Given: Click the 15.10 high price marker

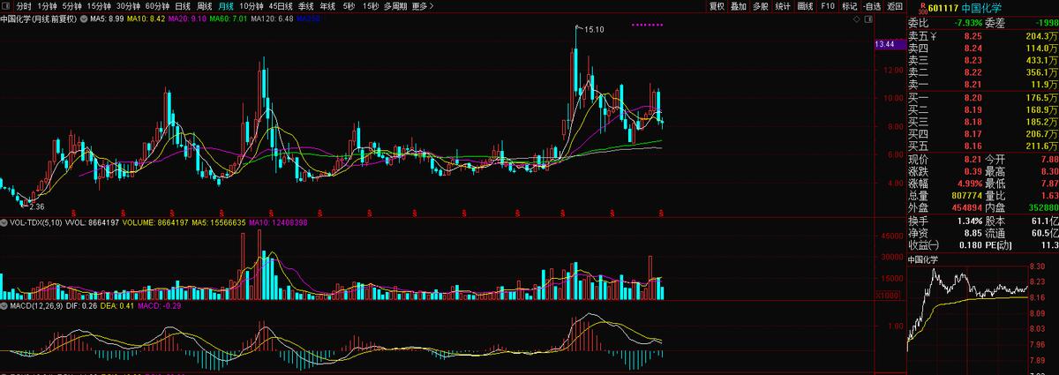Looking at the screenshot, I should coord(594,30).
